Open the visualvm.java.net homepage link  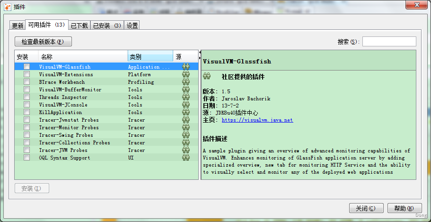[x=257, y=120]
